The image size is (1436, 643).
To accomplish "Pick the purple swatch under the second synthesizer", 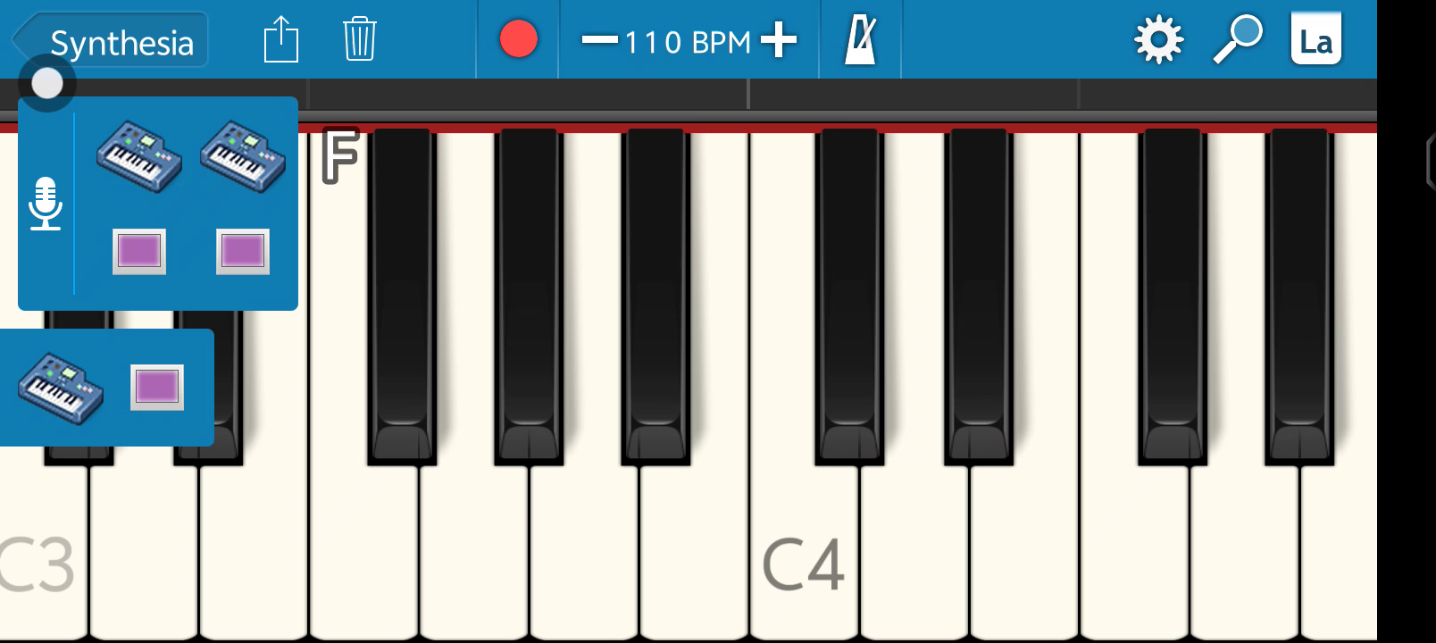I will point(243,251).
